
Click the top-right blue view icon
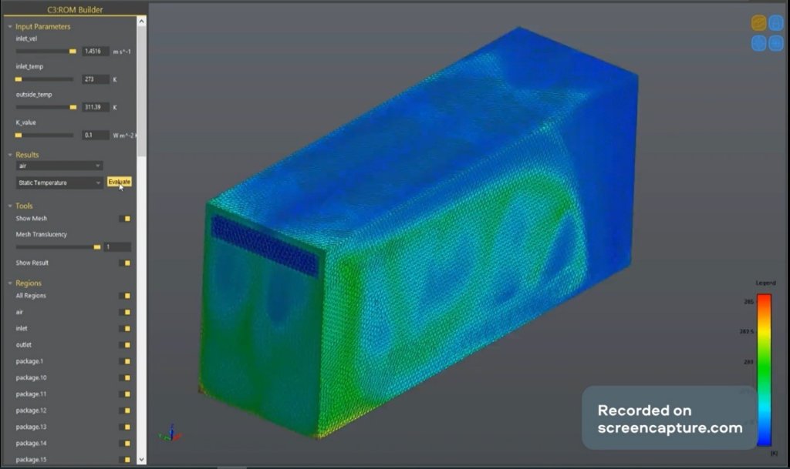click(x=775, y=23)
